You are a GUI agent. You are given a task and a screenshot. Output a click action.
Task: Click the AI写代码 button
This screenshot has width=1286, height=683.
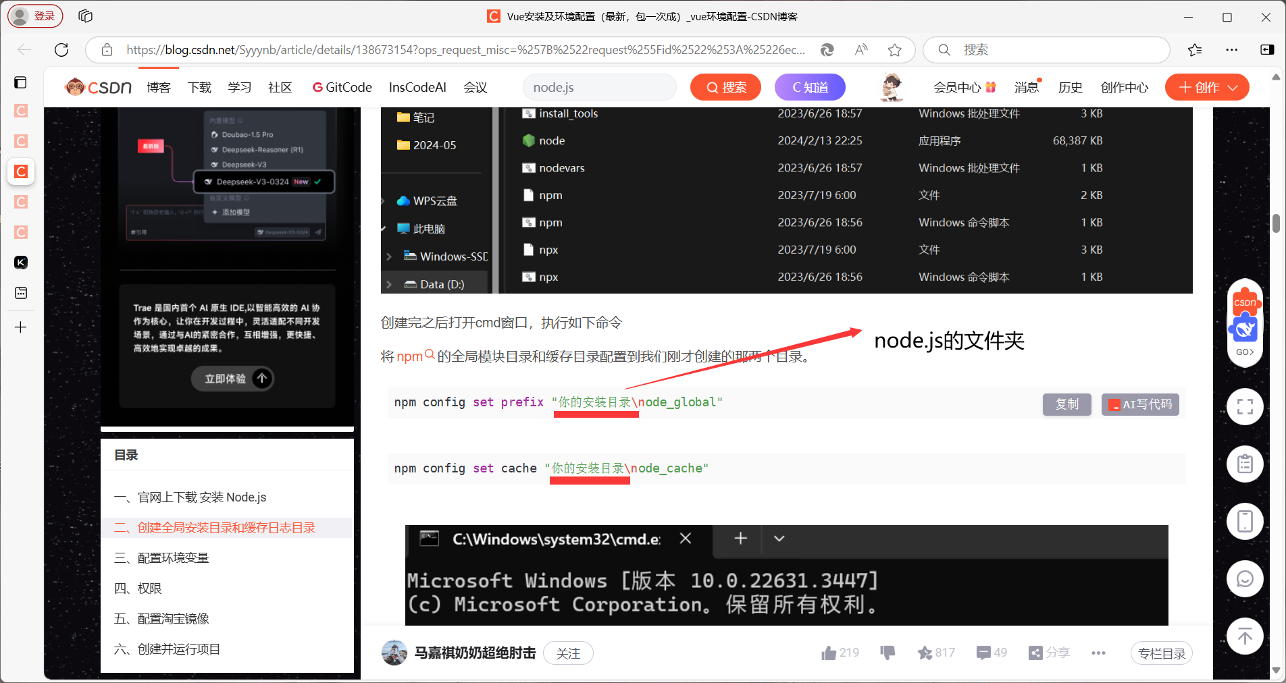click(1140, 404)
